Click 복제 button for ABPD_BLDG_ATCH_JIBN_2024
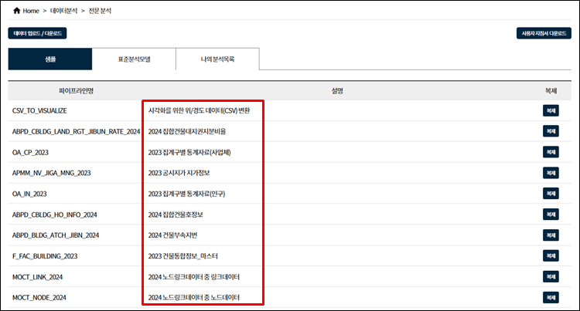 tap(551, 235)
